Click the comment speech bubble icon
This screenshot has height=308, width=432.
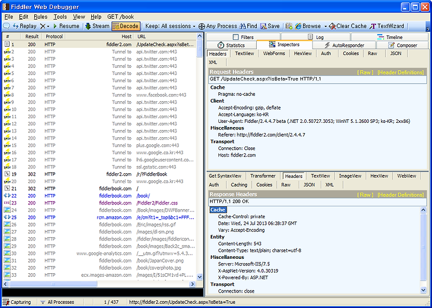pos(7,26)
